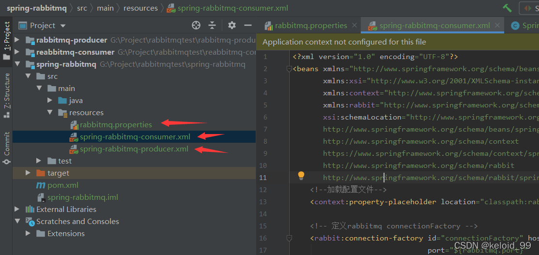Select spring-rabbitmq.iml in the project tree
Screen dimensions: 539x255
[83, 197]
